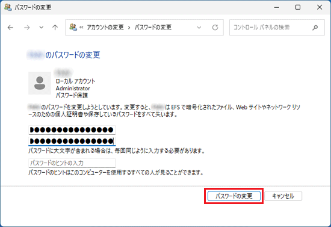Click the パスワードのヒントの入力 hint field

point(72,163)
